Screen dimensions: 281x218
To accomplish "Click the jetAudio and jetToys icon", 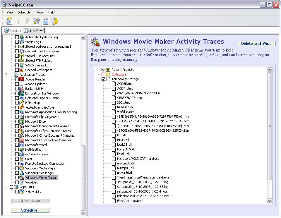I will pyautogui.click(x=22, y=107).
